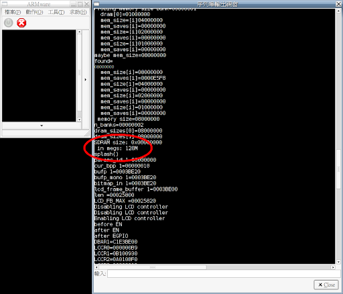Click the power button icon in ARMware toolbar
This screenshot has width=343, height=294.
(x=9, y=23)
